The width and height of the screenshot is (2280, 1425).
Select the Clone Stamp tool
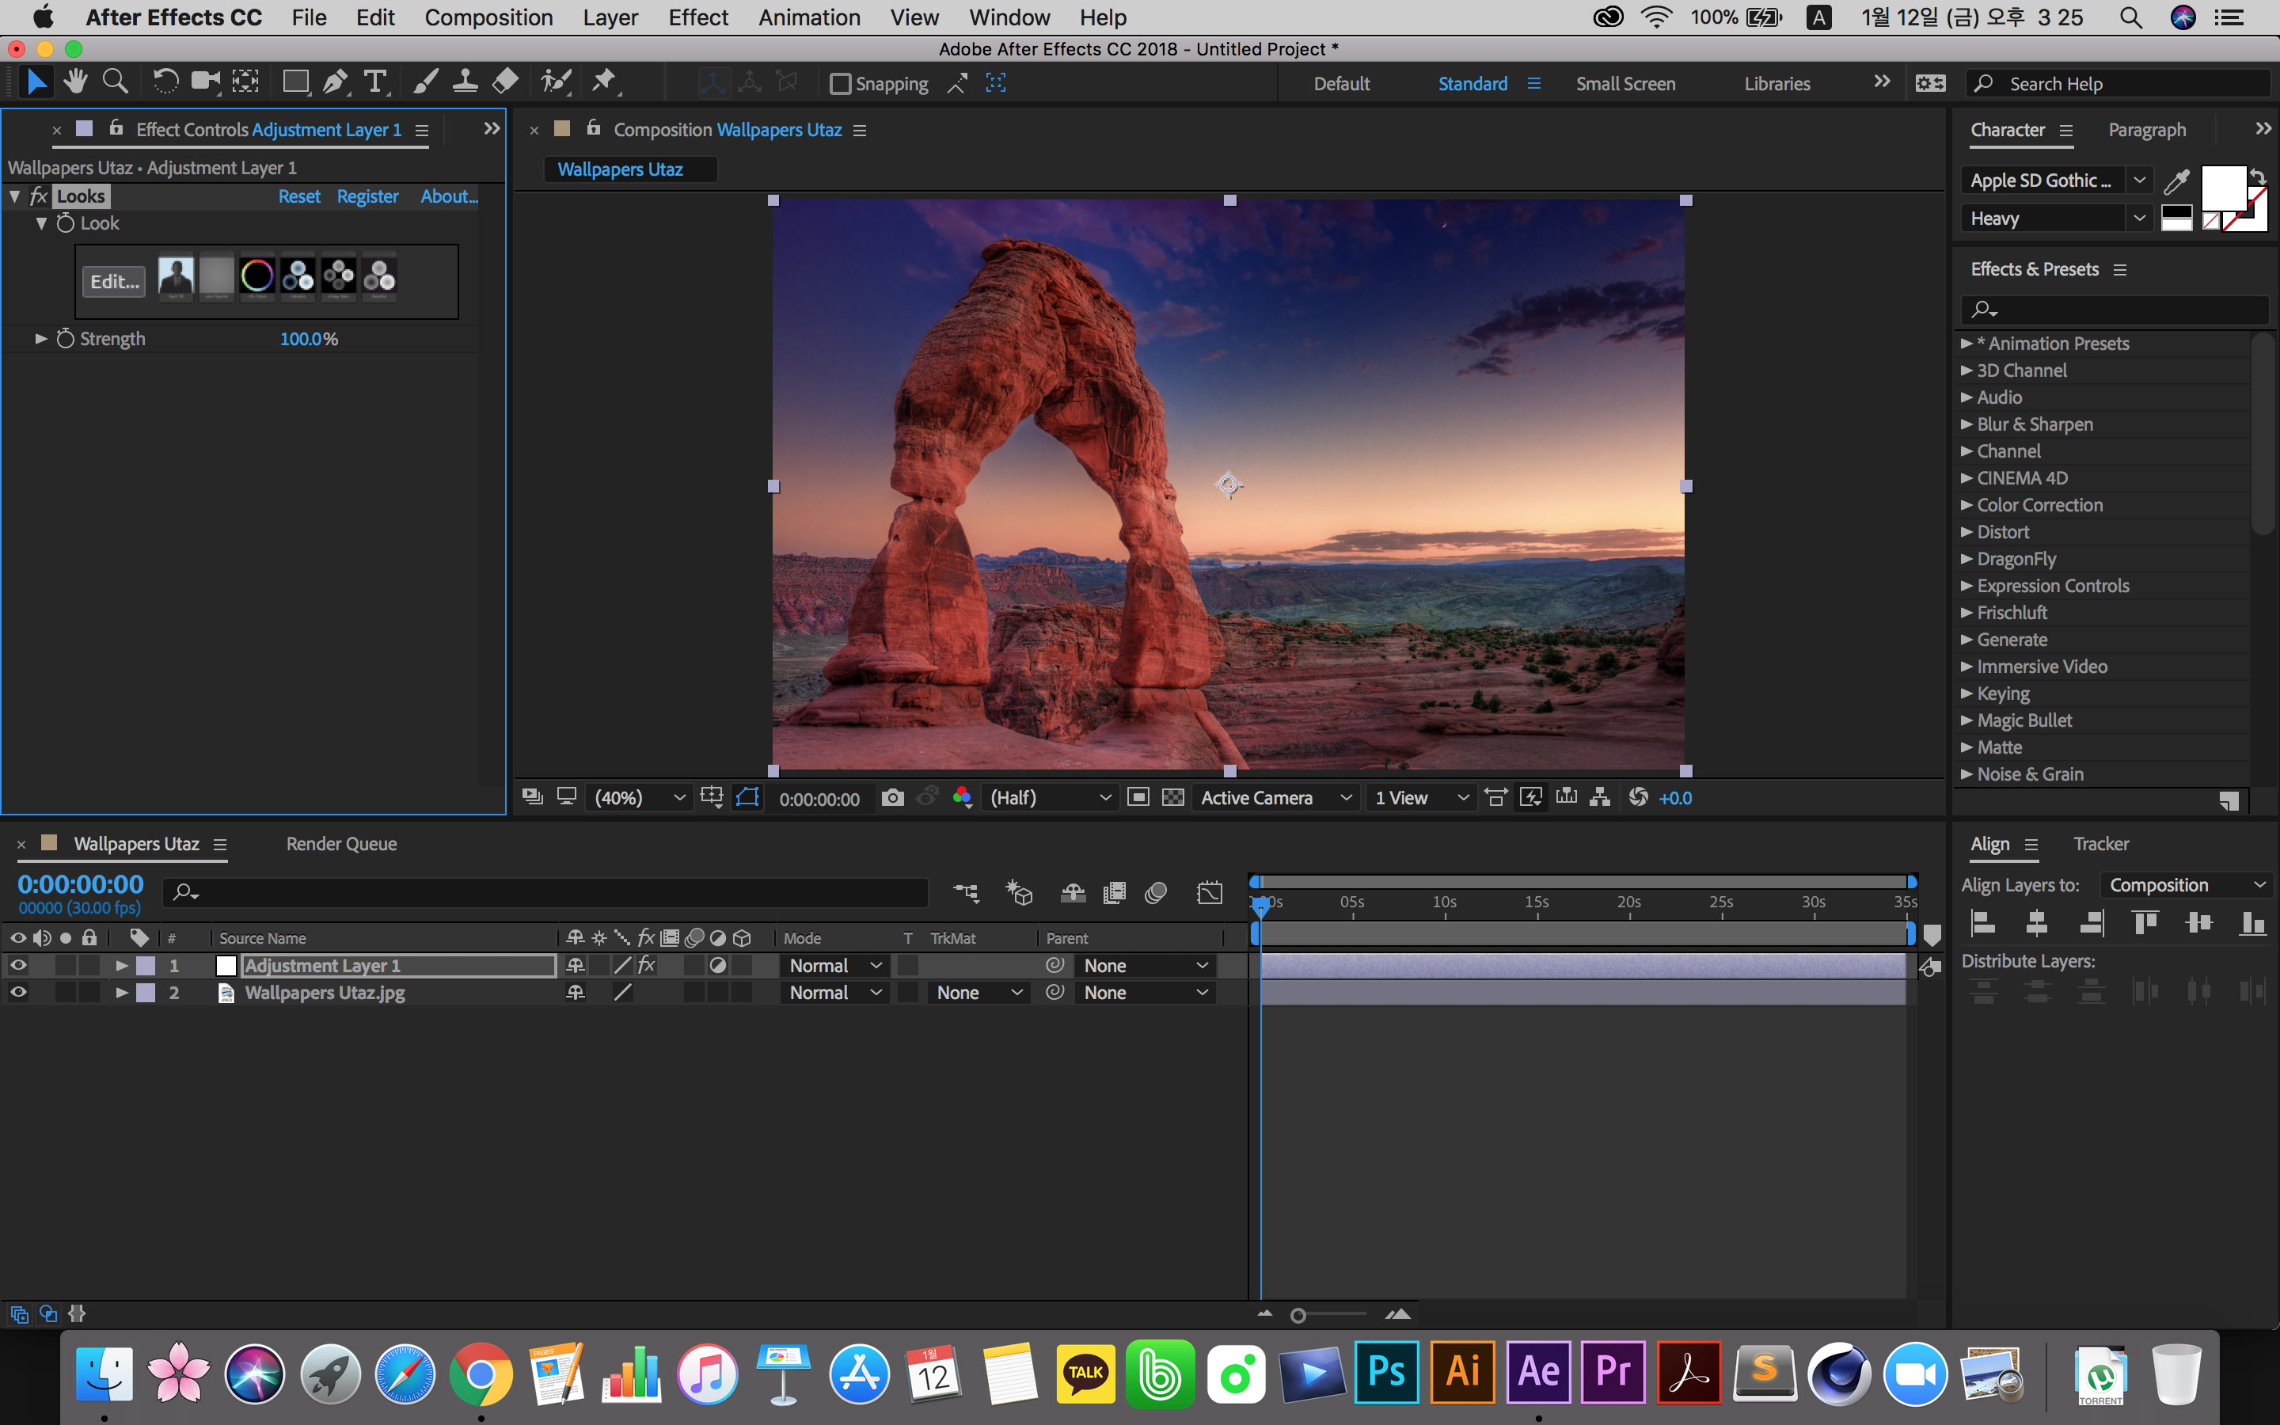point(465,83)
